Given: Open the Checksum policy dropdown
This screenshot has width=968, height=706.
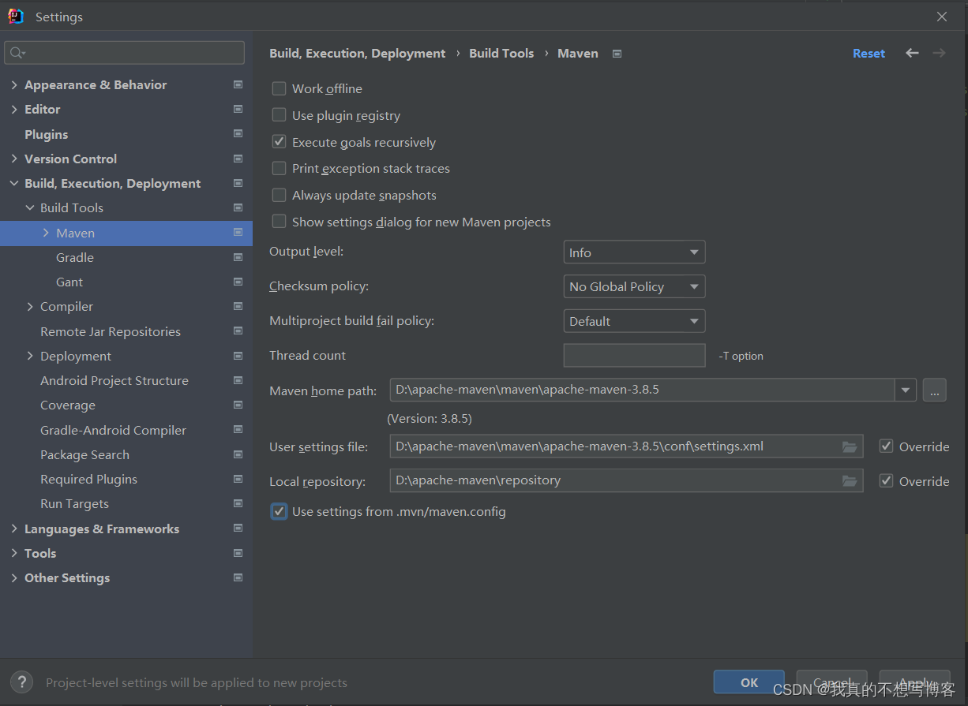Looking at the screenshot, I should tap(634, 286).
